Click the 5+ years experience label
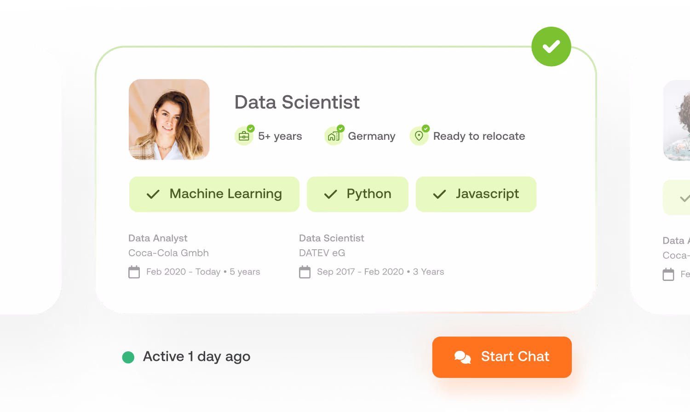The width and height of the screenshot is (690, 412). [x=280, y=136]
